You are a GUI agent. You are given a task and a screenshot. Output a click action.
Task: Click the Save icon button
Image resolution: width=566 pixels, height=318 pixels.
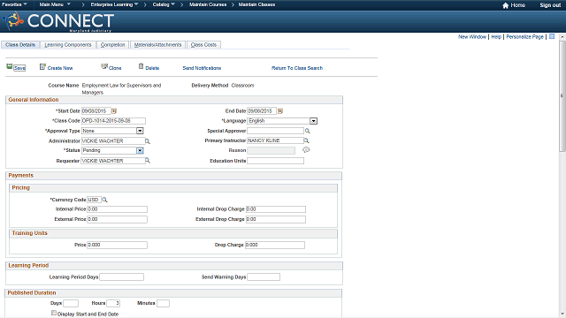10,67
